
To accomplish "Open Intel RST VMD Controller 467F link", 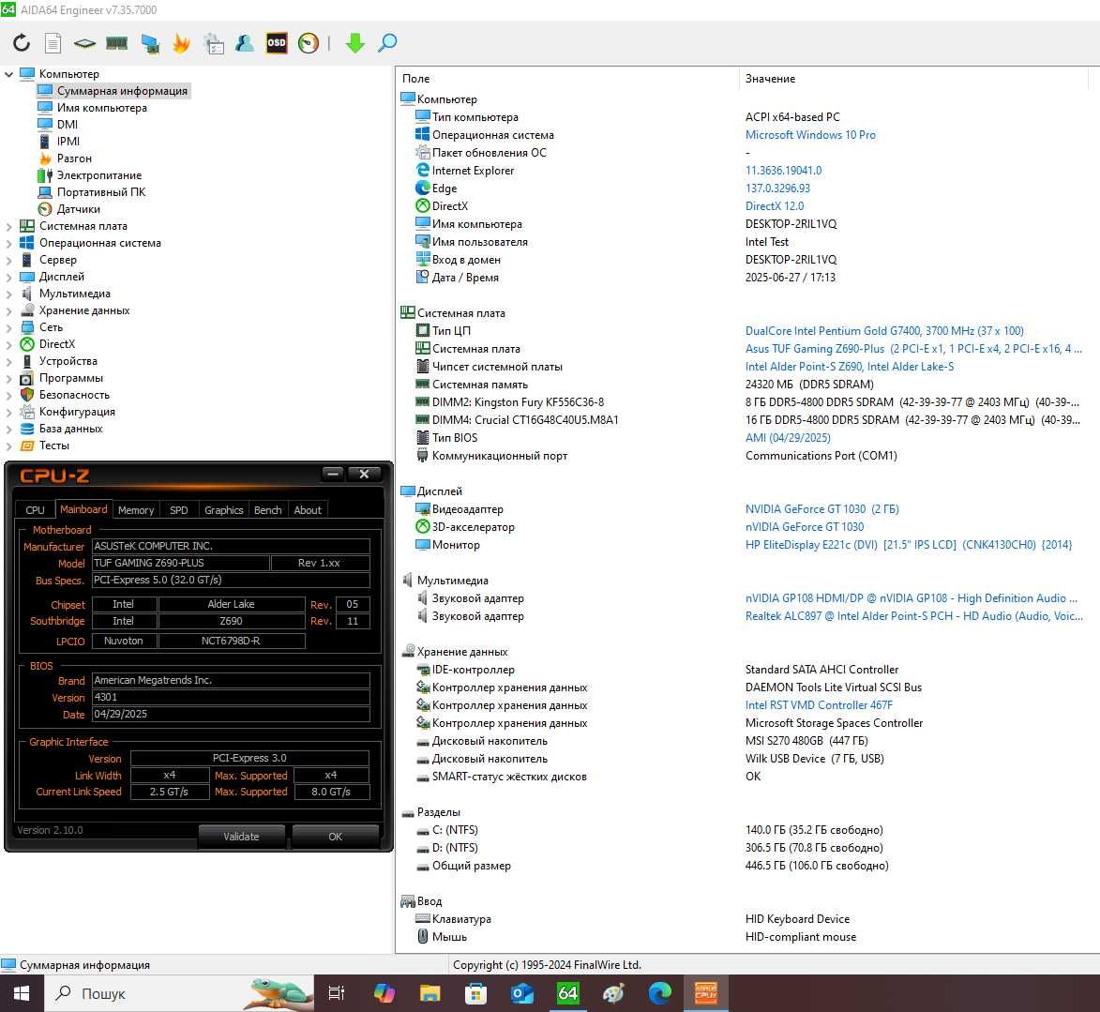I will (x=819, y=705).
